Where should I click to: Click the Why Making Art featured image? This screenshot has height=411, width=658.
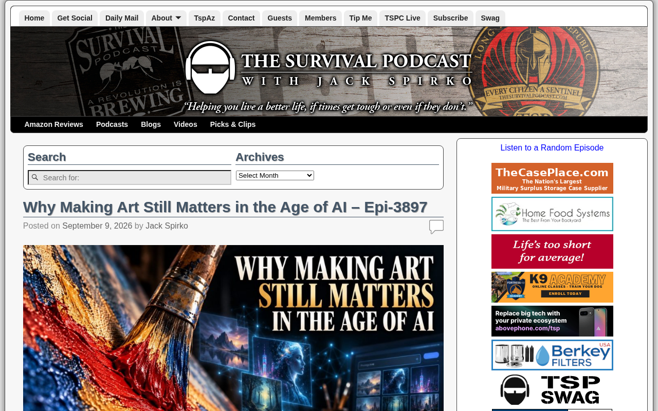click(x=233, y=328)
